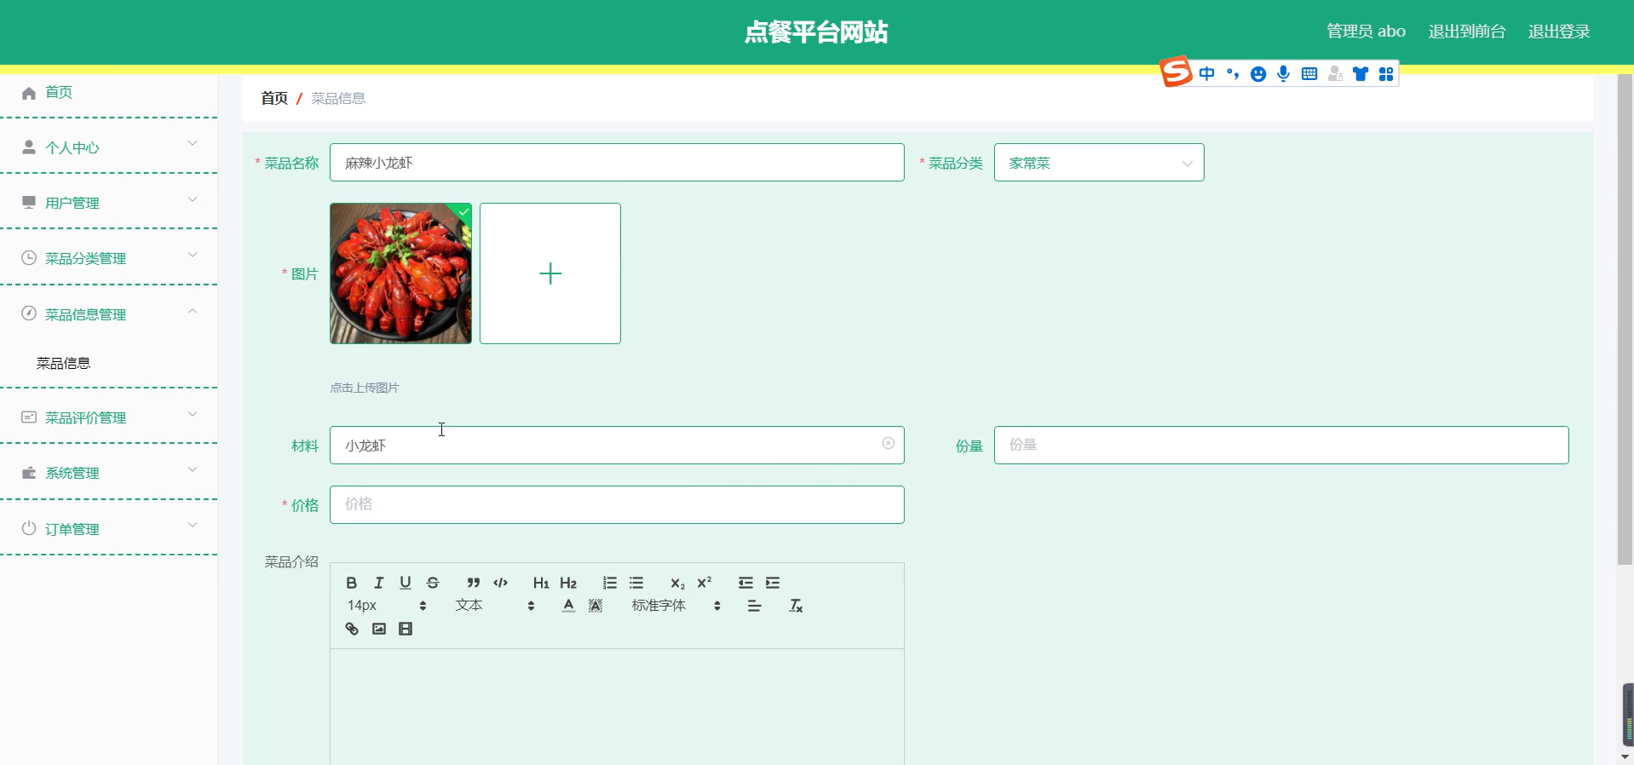Expand the 用户管理 sidebar menu

[109, 203]
